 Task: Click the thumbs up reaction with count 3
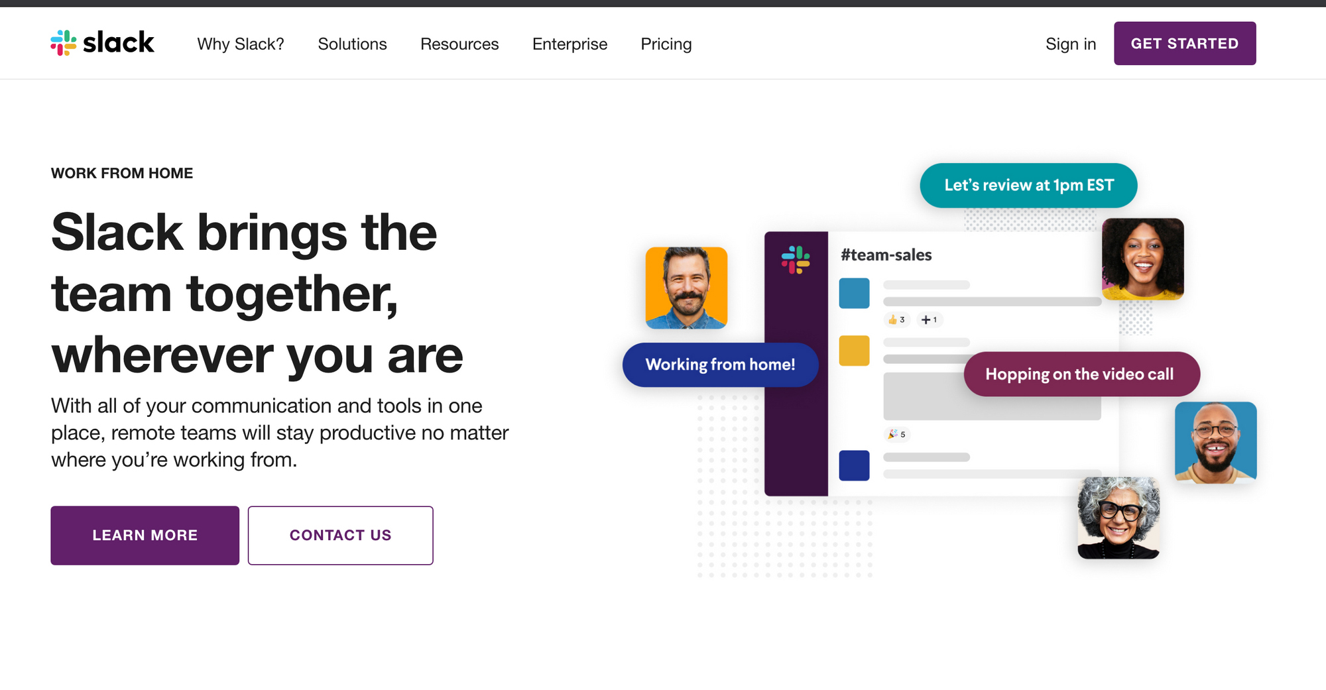896,319
